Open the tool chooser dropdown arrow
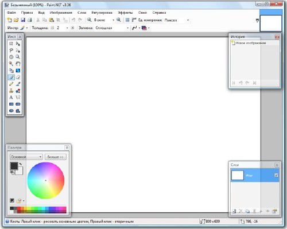The width and height of the screenshot is (287, 229). [27, 28]
